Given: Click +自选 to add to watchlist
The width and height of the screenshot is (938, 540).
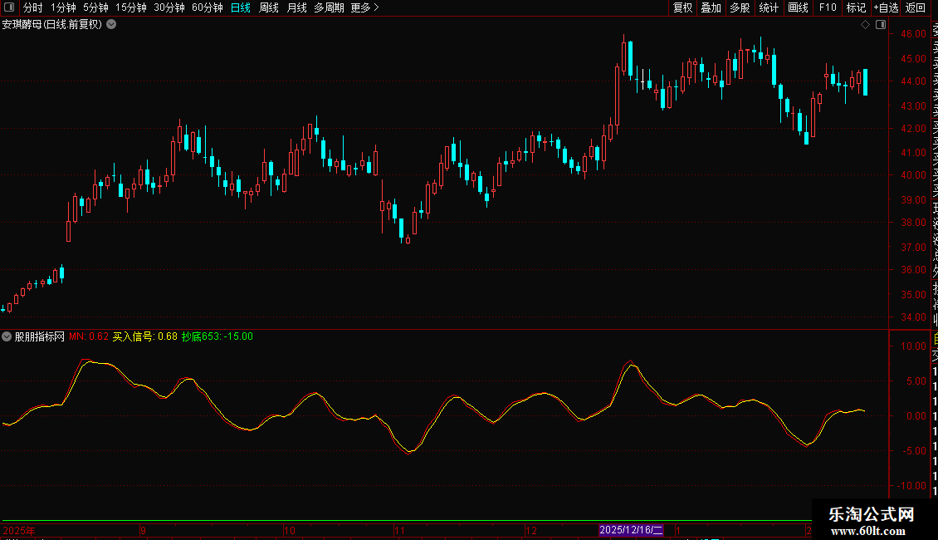Looking at the screenshot, I should click(x=886, y=8).
